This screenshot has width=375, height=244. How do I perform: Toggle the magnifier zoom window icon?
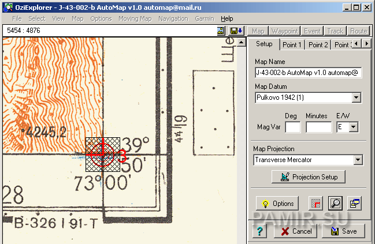335,204
